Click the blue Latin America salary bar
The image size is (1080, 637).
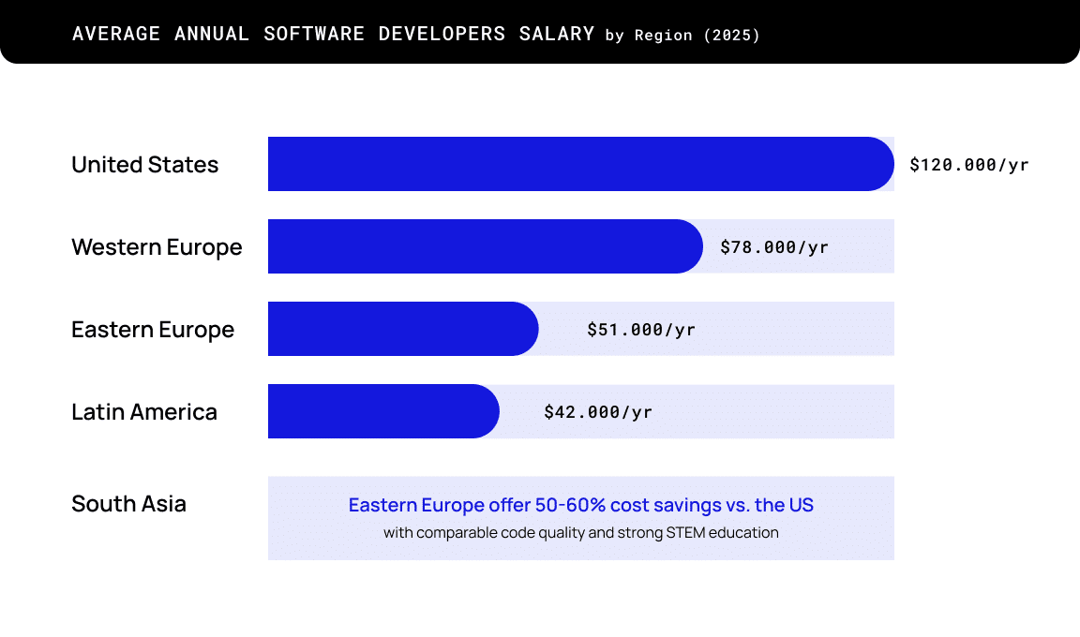pyautogui.click(x=383, y=411)
